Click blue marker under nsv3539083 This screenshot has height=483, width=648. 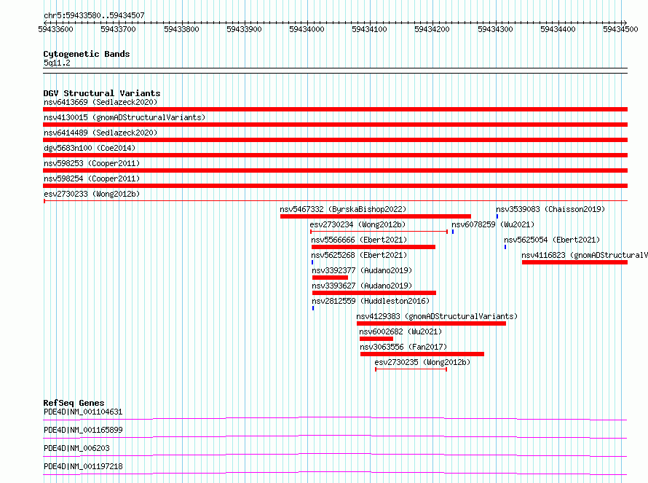point(497,216)
